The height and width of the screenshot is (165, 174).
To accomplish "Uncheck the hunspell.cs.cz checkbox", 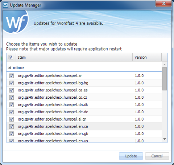I will (12, 98).
